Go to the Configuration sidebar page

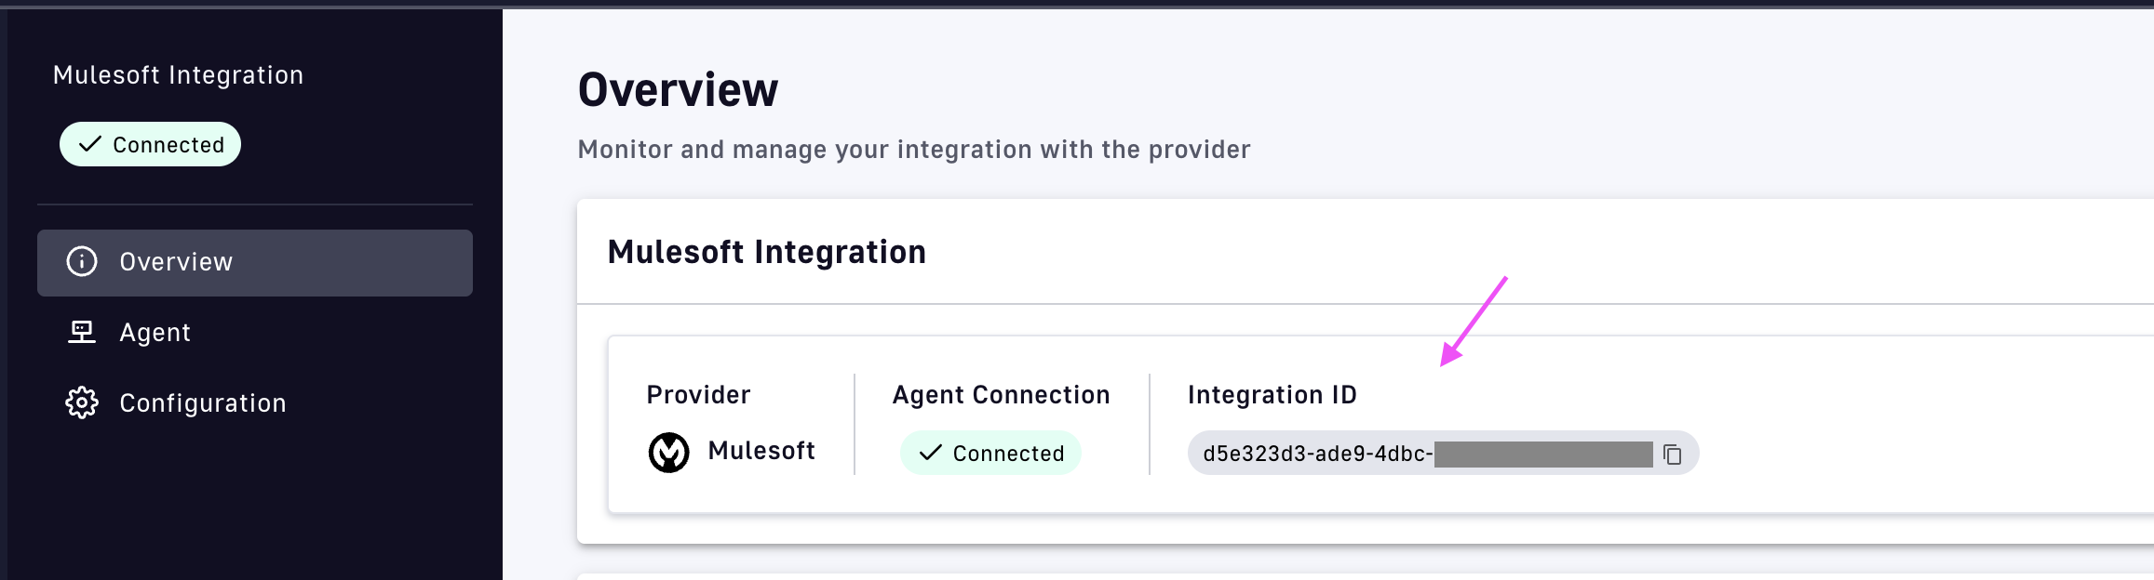tap(202, 403)
